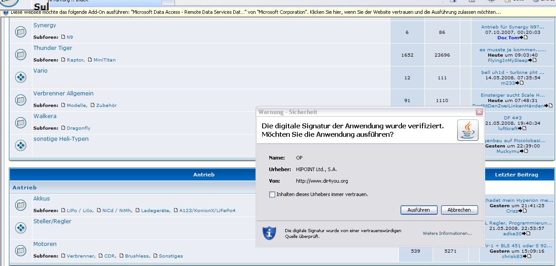Screen dimensions: 556x266
Task: Click the Walkera forum folder icon
Action: coord(20,123)
